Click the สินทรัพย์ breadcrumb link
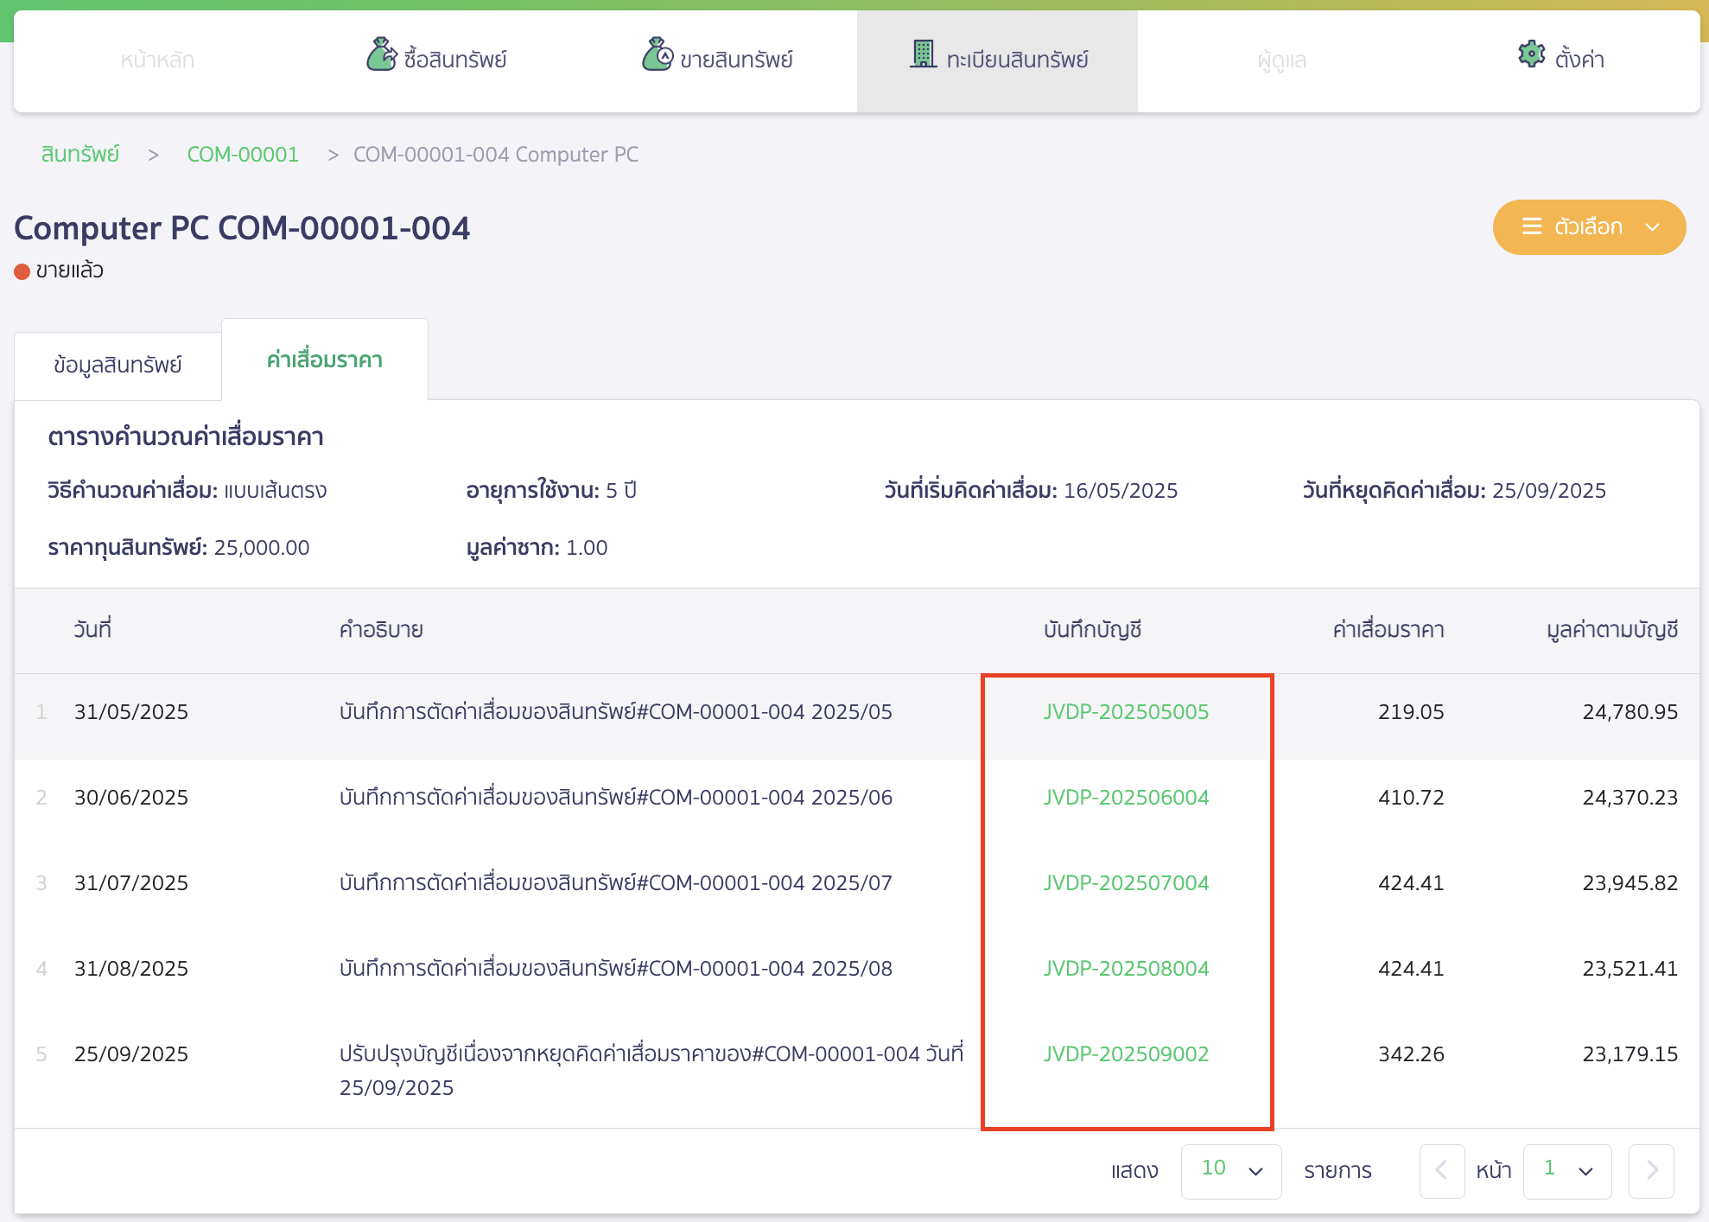The image size is (1709, 1222). pyautogui.click(x=80, y=155)
